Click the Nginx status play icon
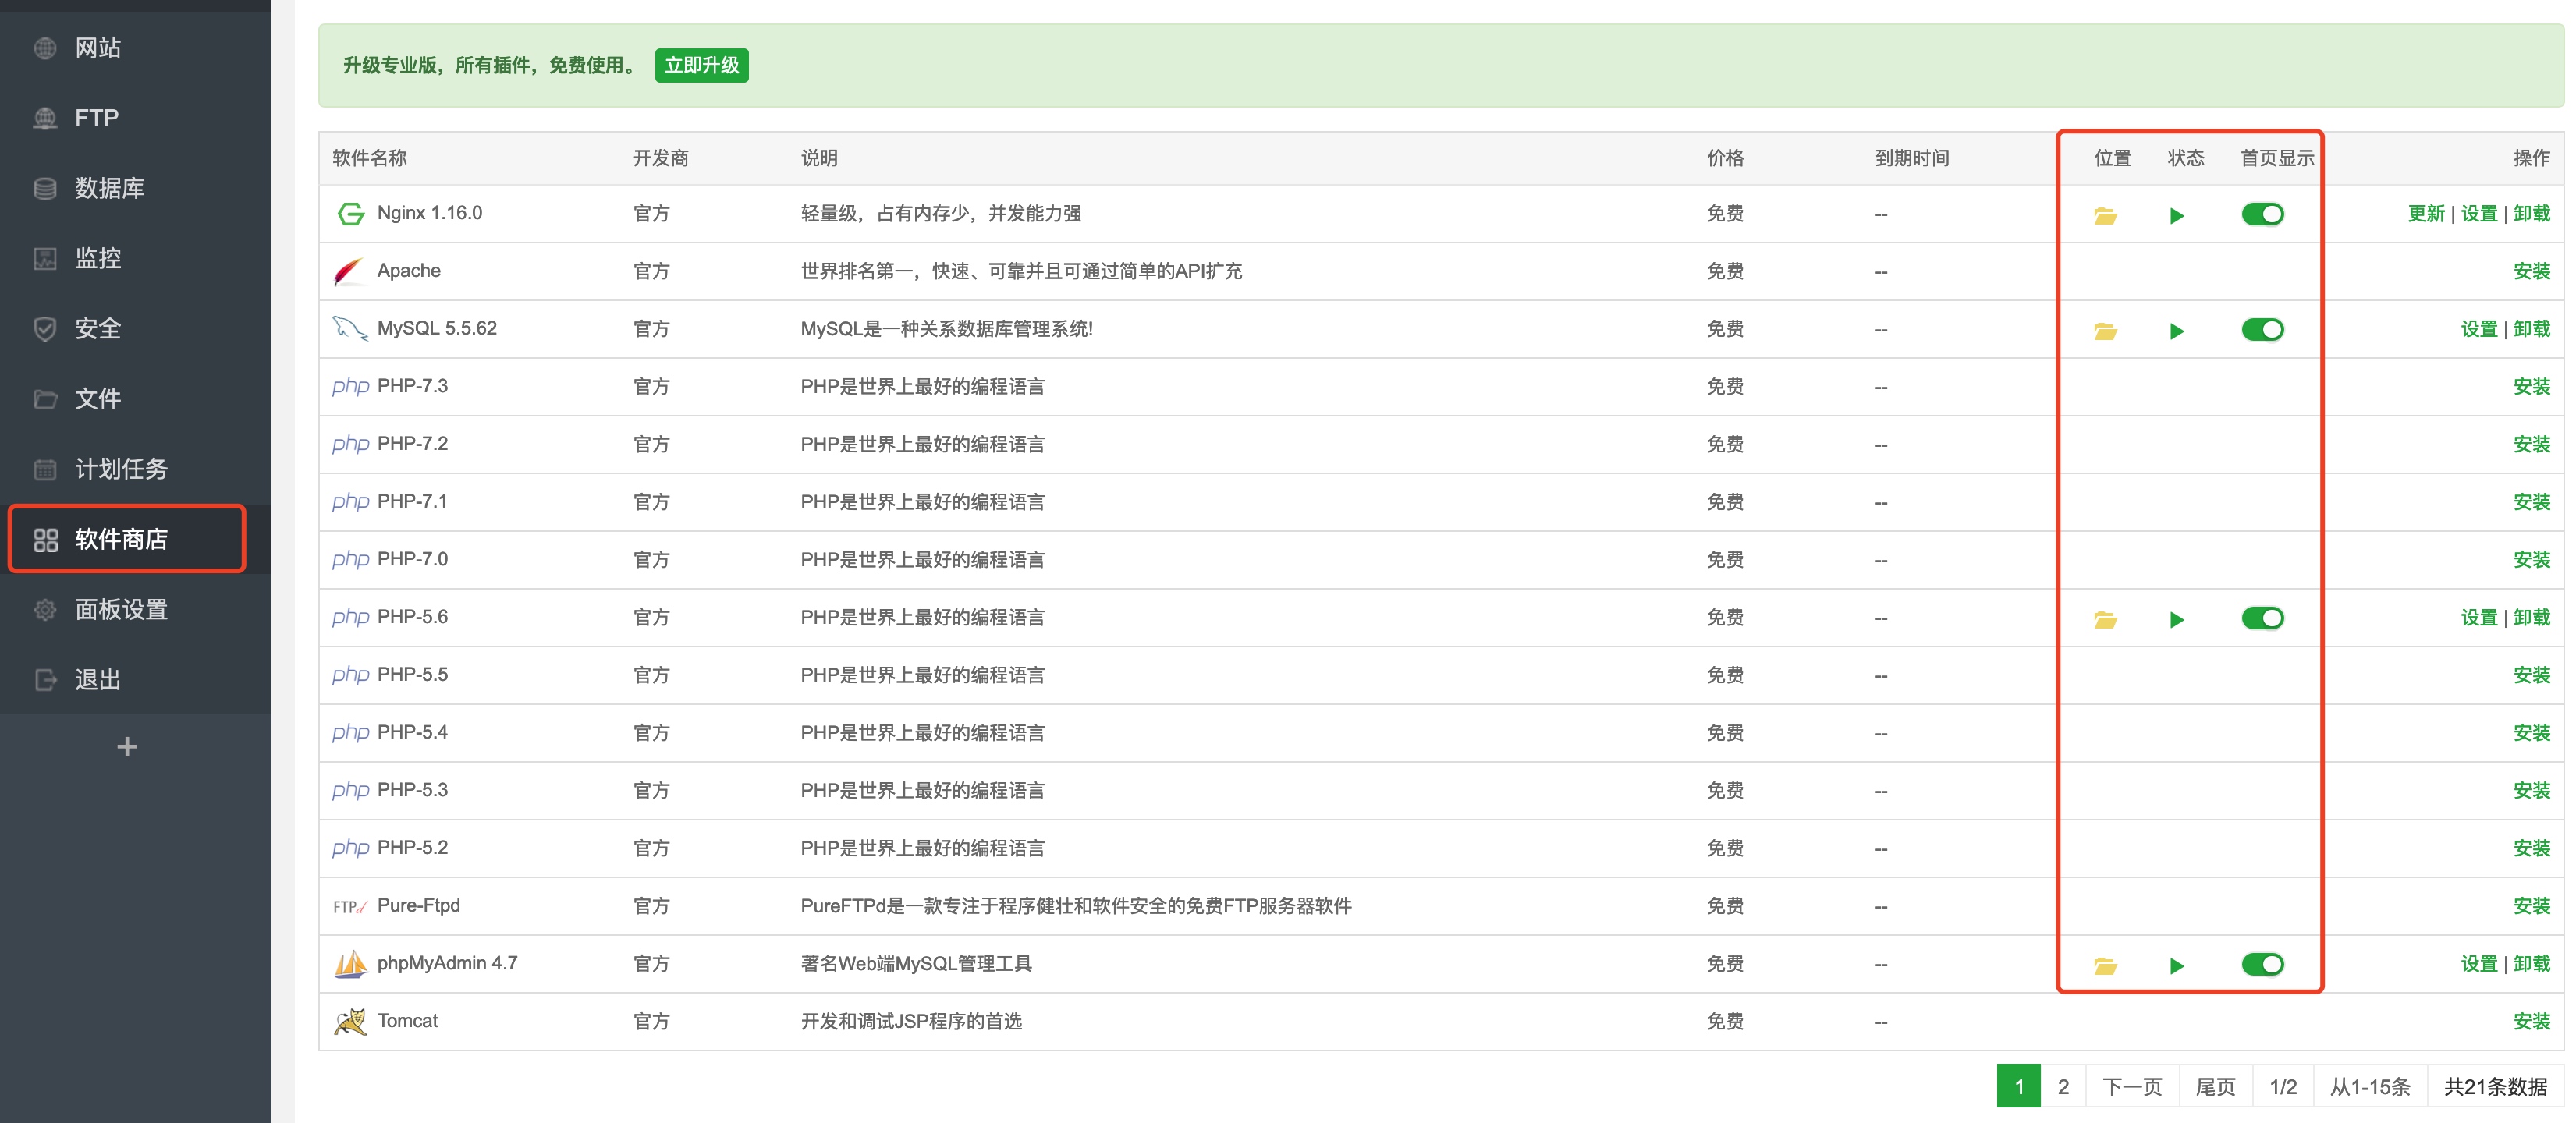The image size is (2576, 1123). pyautogui.click(x=2176, y=215)
